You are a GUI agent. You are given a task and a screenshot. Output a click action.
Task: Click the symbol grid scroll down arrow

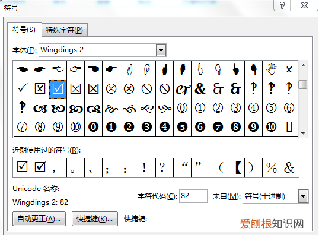303,133
